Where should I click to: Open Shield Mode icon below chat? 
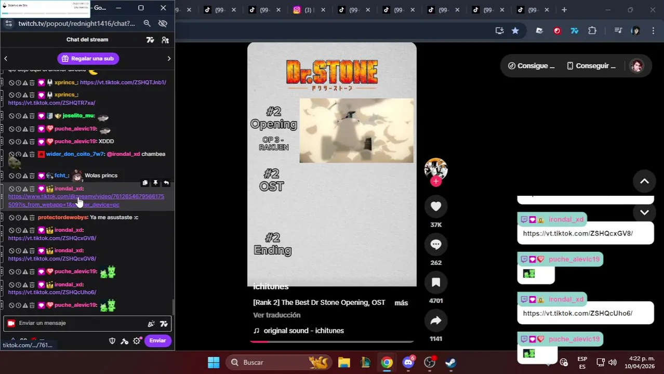(112, 341)
